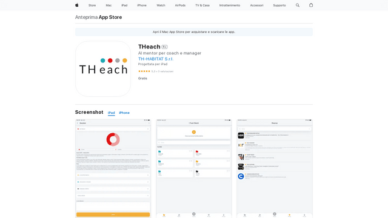Open the TH-HABITAT S.r.l. developer link
This screenshot has height=218, width=388.
[156, 59]
